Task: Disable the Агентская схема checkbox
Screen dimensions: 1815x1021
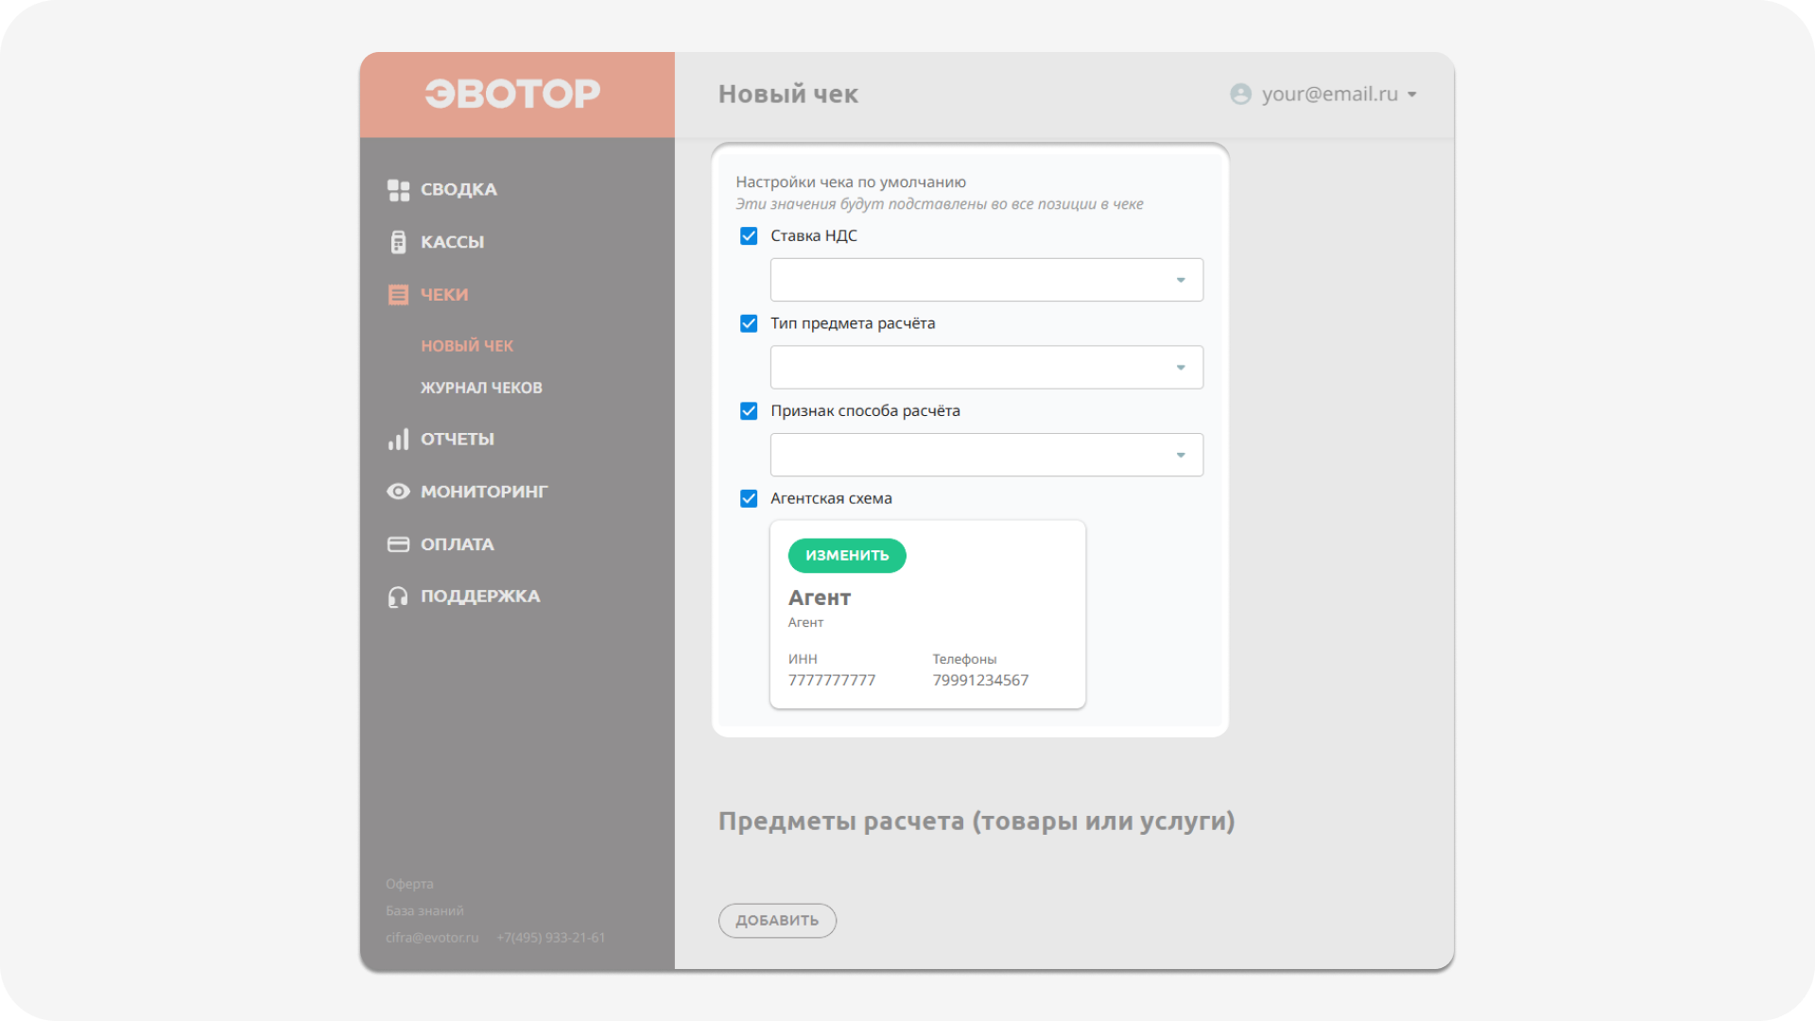Action: tap(749, 498)
